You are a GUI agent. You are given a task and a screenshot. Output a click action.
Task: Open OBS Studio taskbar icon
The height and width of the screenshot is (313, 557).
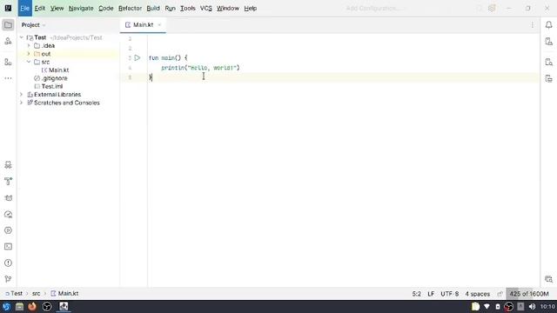(46, 306)
